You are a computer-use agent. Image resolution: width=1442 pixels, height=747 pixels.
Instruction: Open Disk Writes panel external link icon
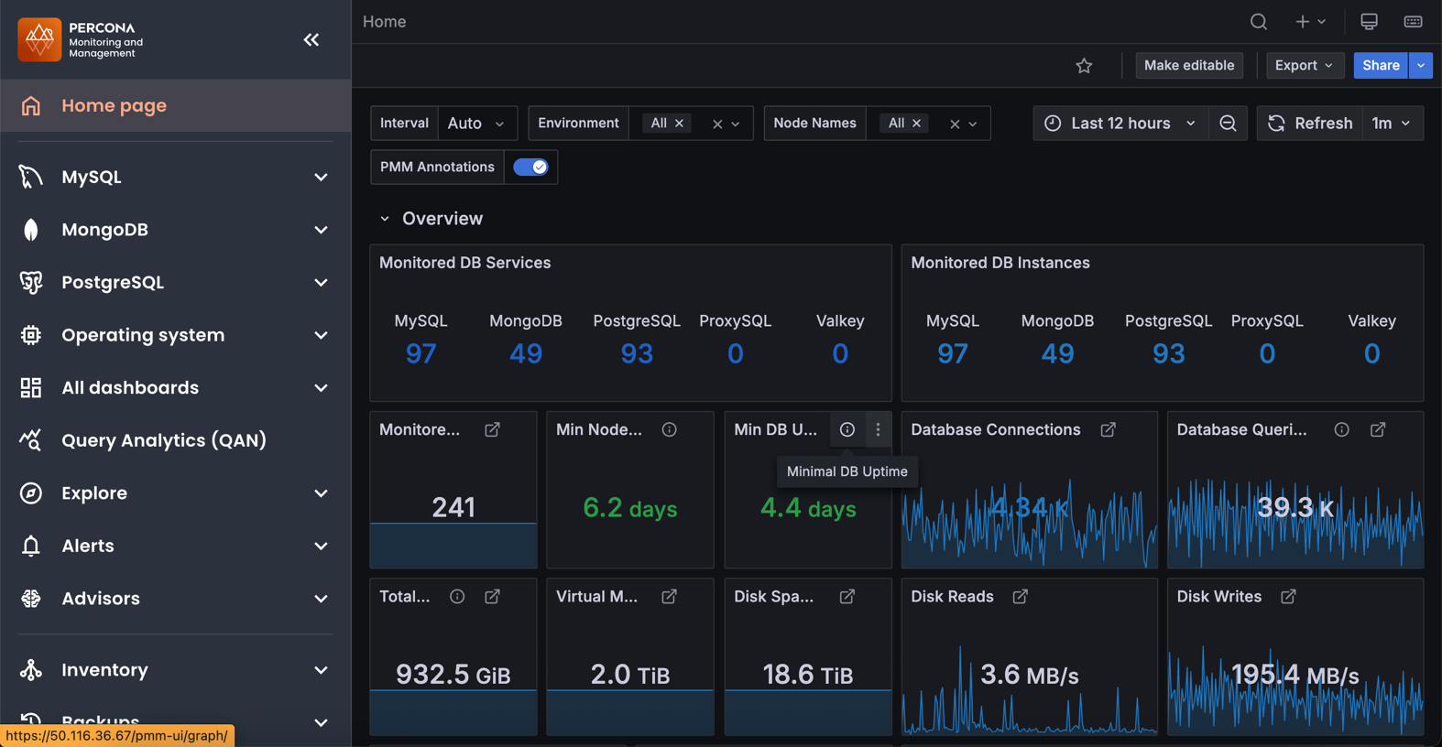[1288, 597]
